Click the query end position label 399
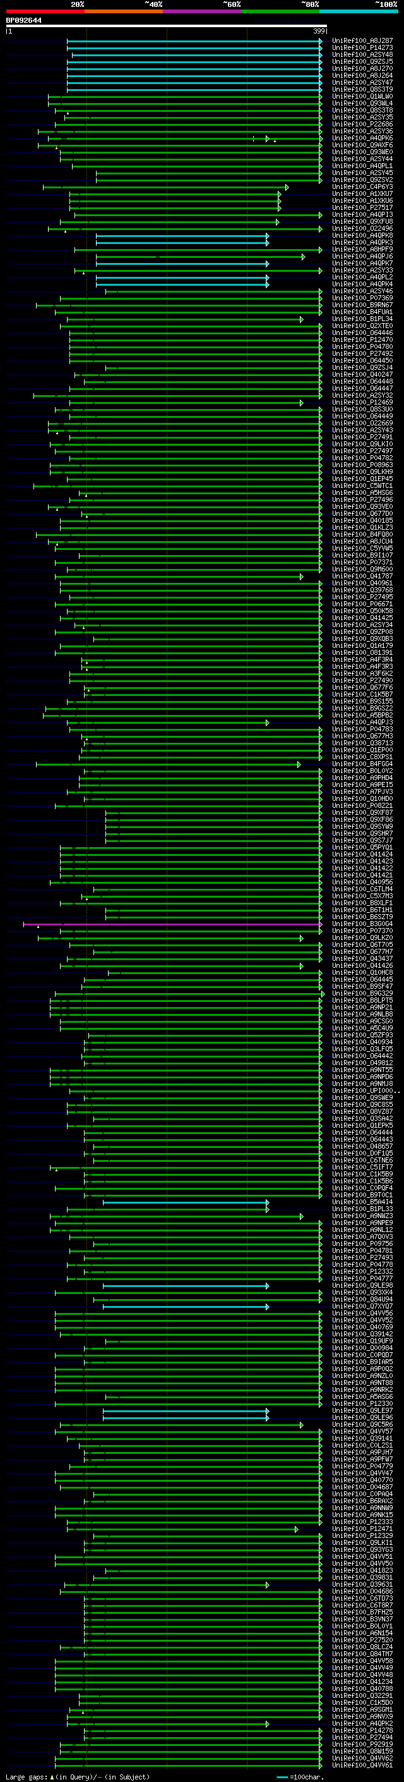 (318, 31)
